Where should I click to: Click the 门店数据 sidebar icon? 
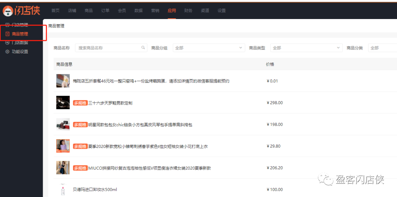7,43
